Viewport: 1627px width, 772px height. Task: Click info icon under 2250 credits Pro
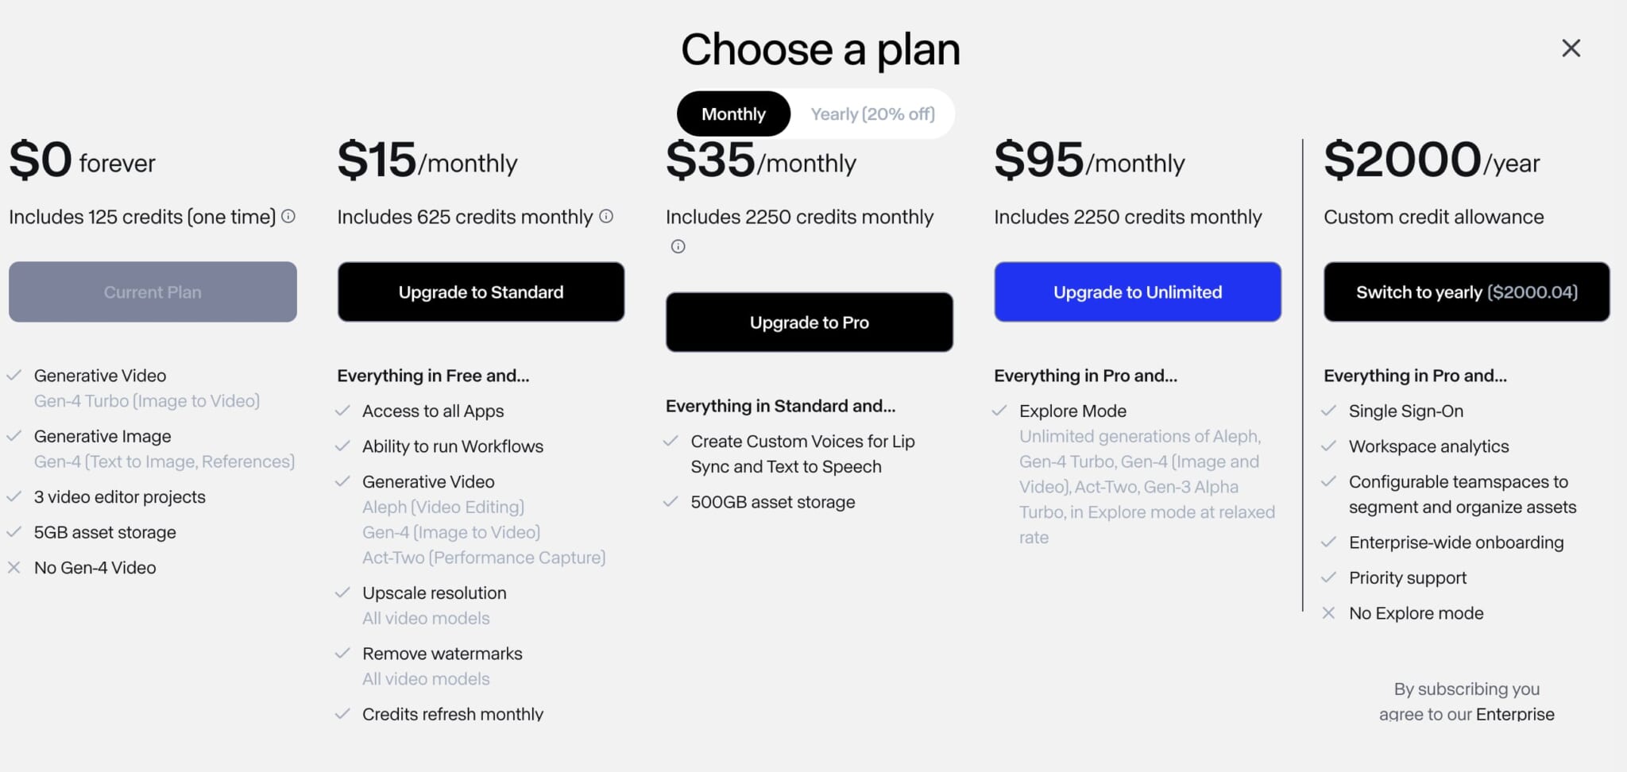point(678,246)
